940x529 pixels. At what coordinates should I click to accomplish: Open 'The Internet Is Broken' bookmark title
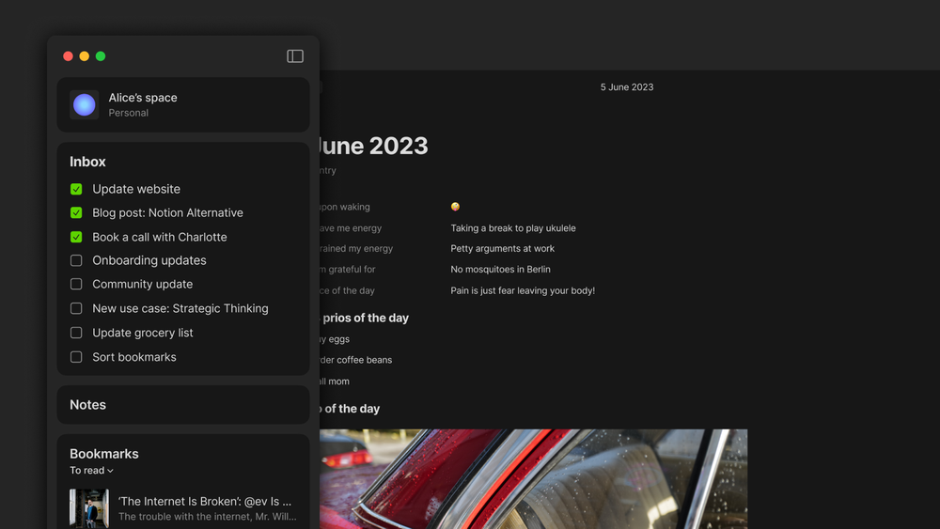click(205, 502)
